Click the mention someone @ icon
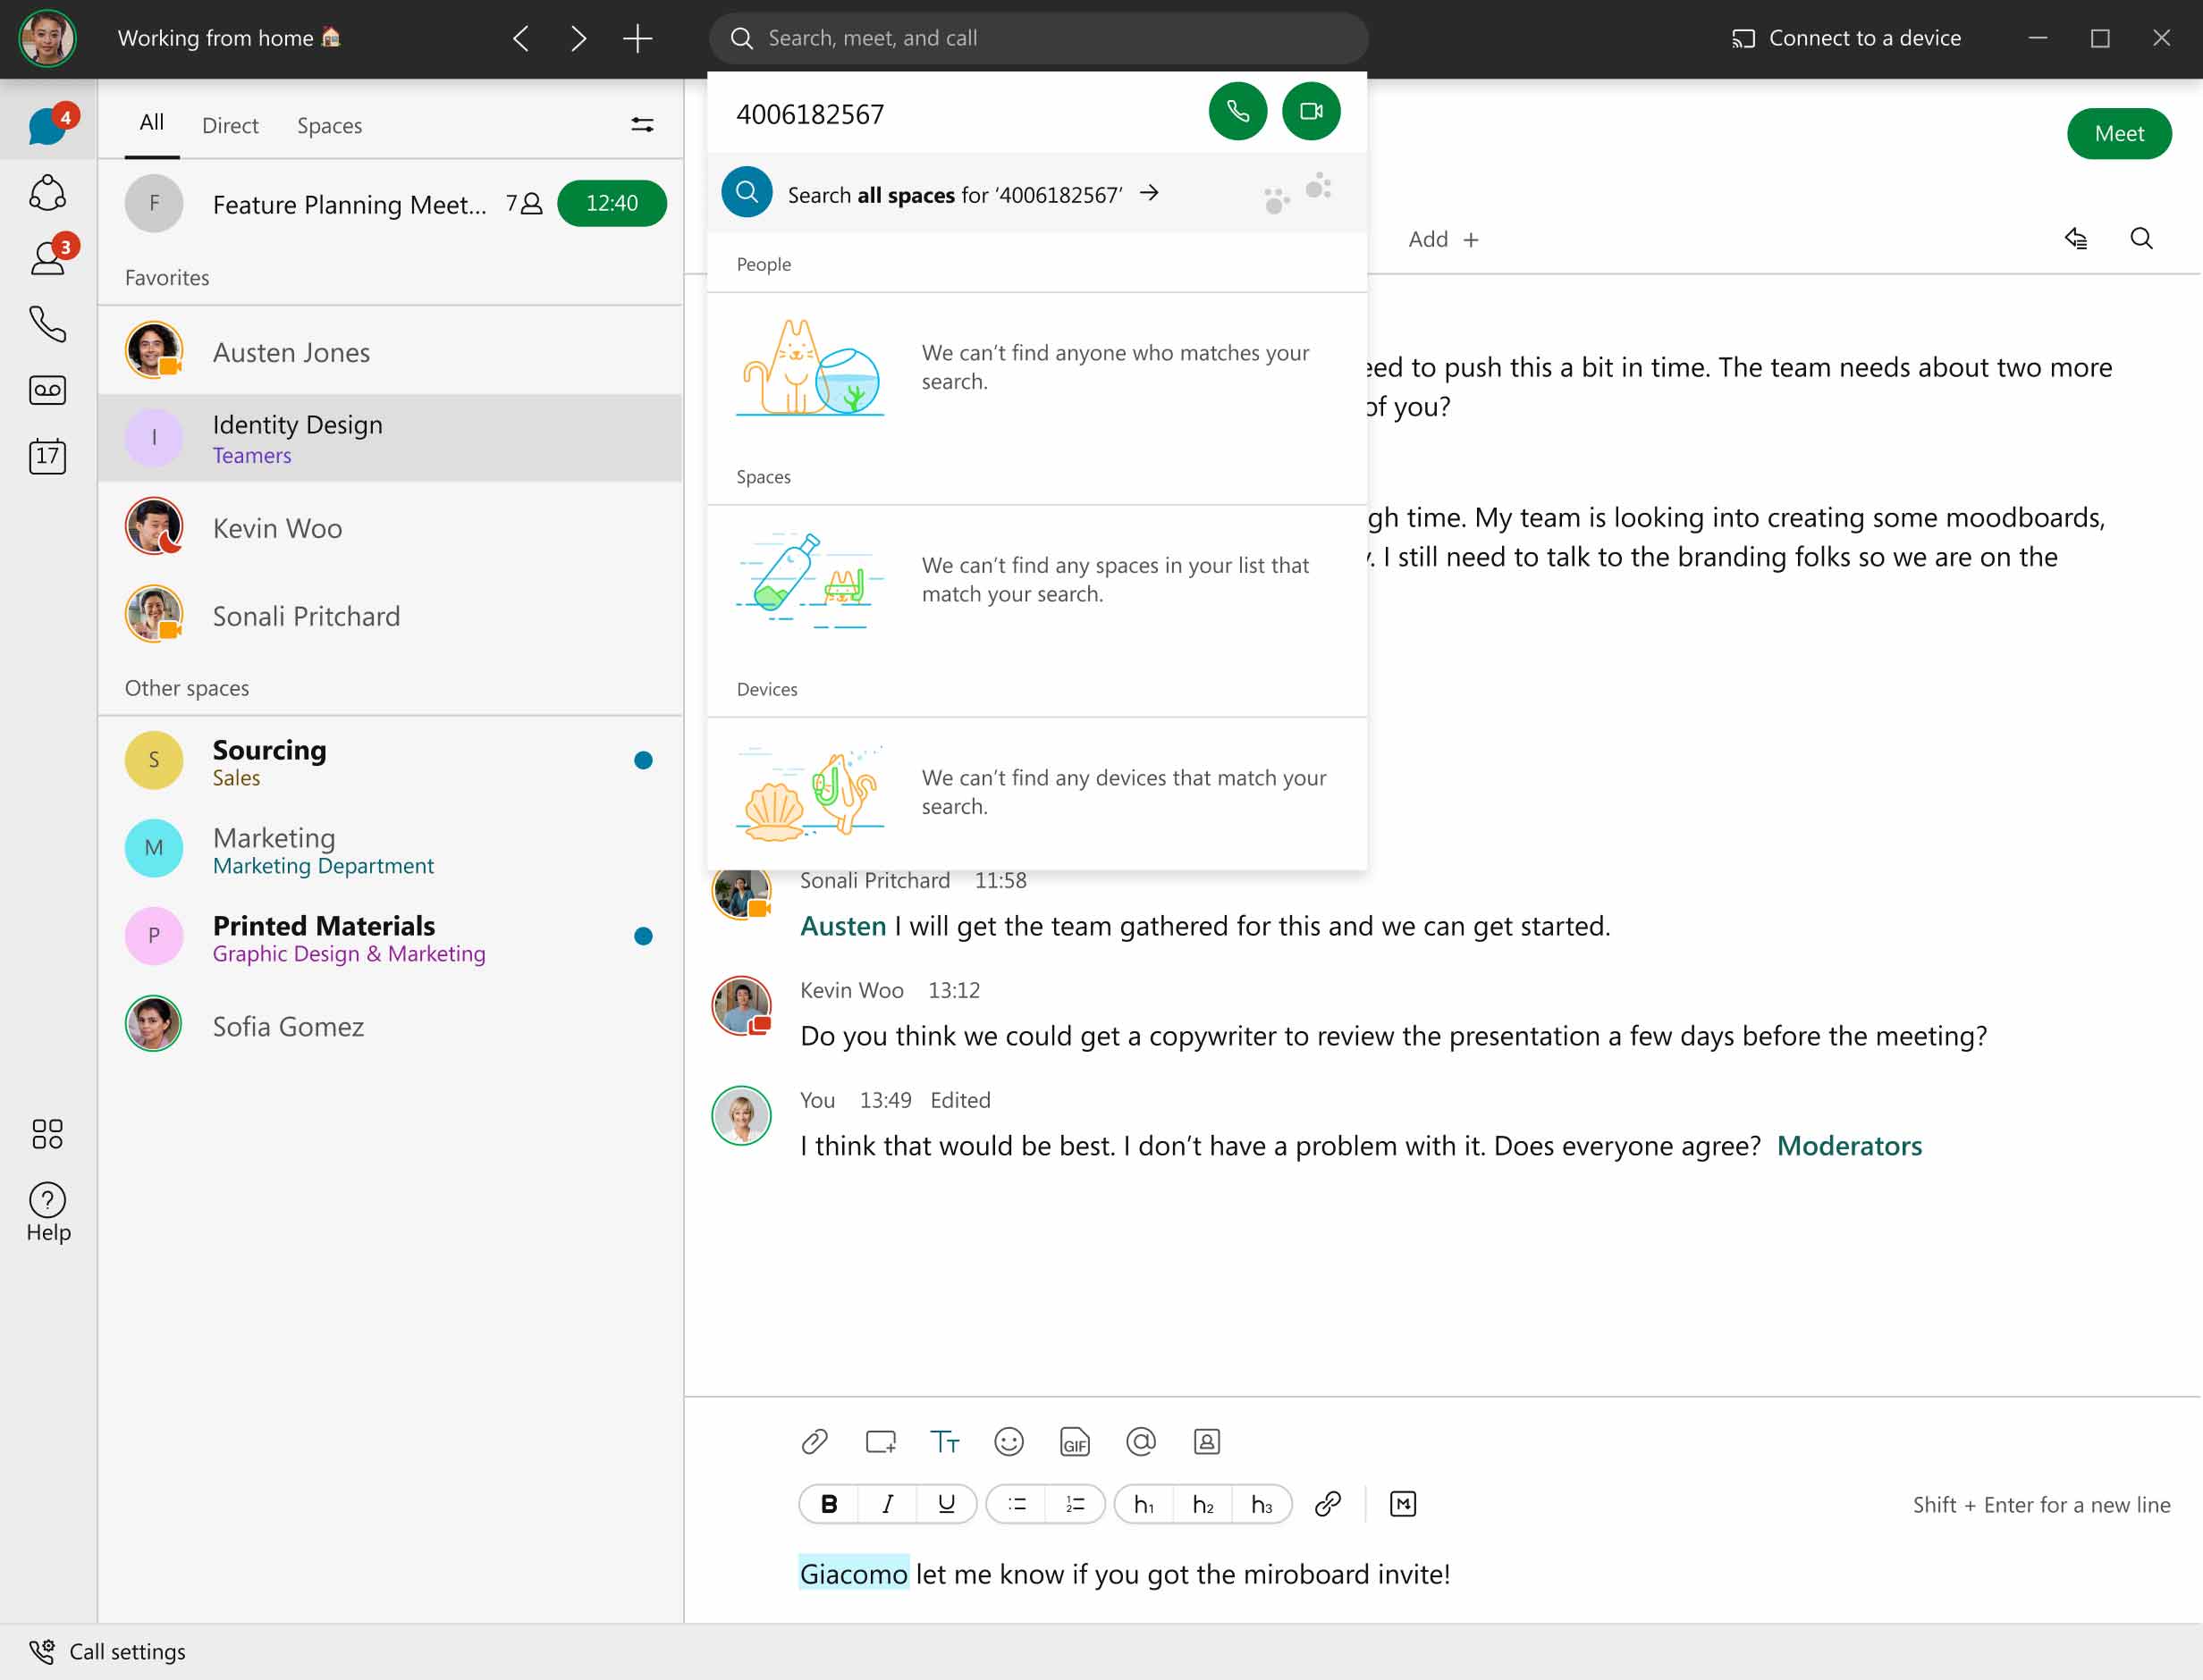 point(1140,1441)
